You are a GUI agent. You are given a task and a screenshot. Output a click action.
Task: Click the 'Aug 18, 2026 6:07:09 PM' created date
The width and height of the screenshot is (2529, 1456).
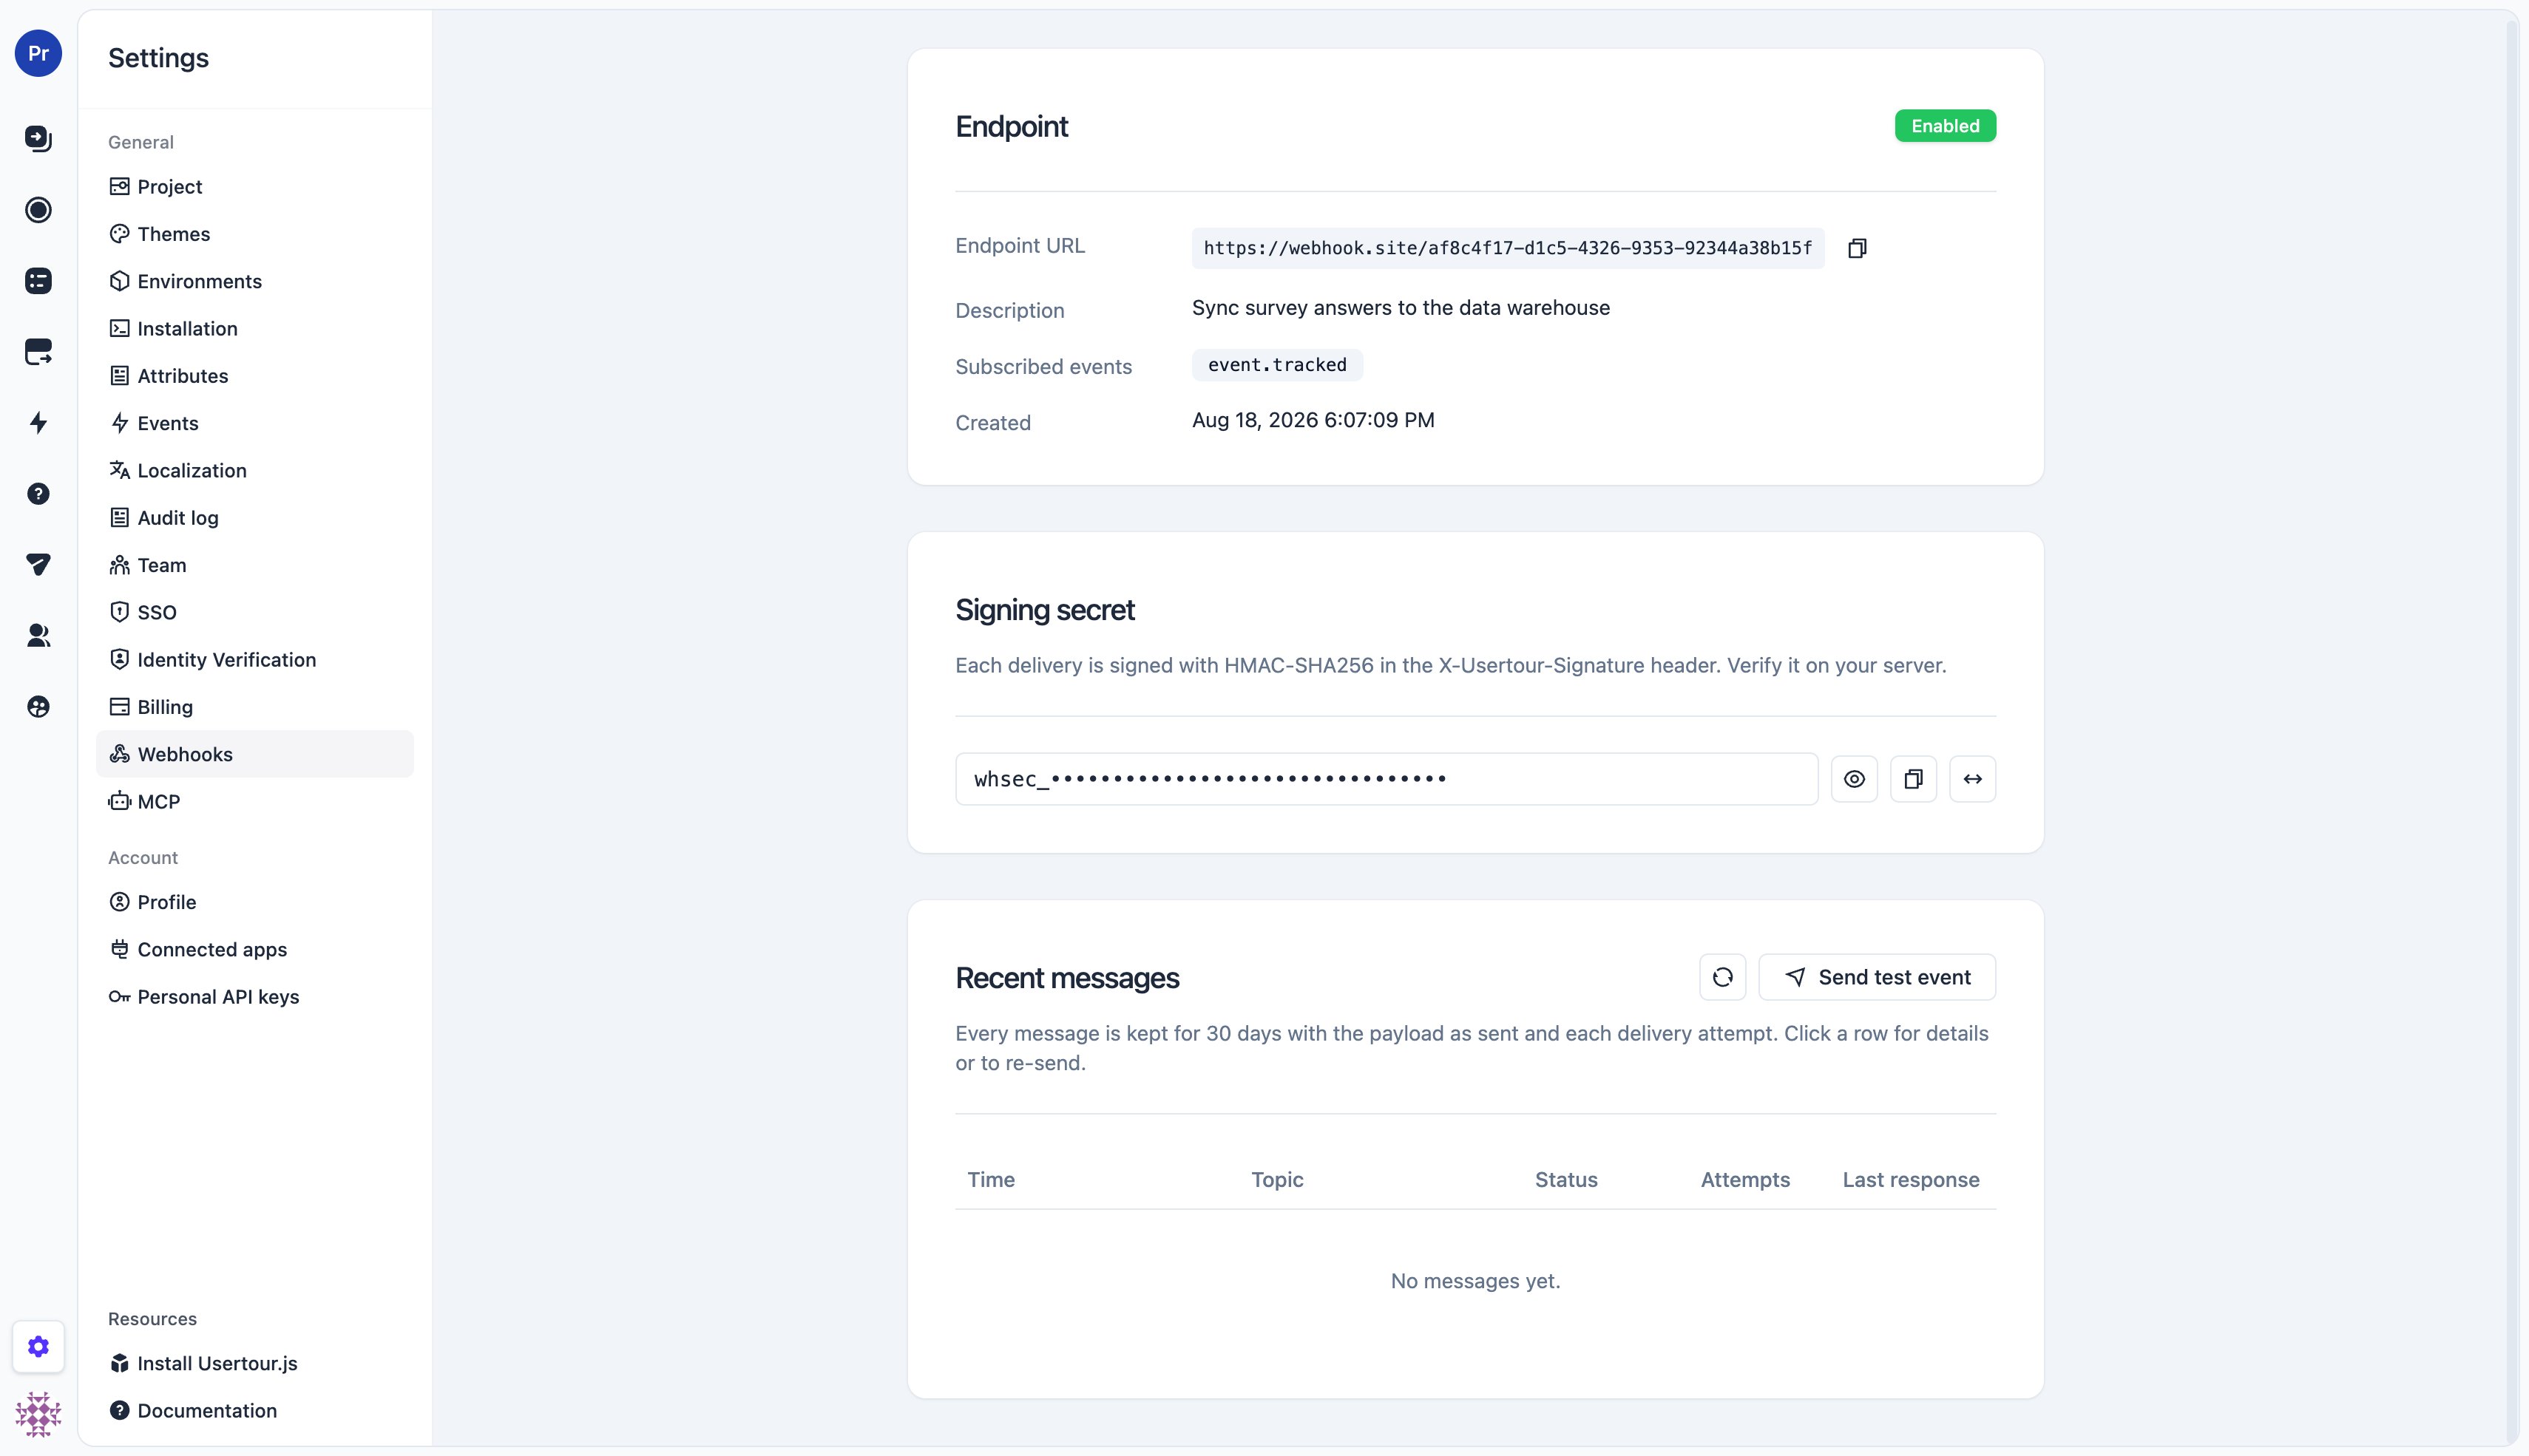point(1313,420)
